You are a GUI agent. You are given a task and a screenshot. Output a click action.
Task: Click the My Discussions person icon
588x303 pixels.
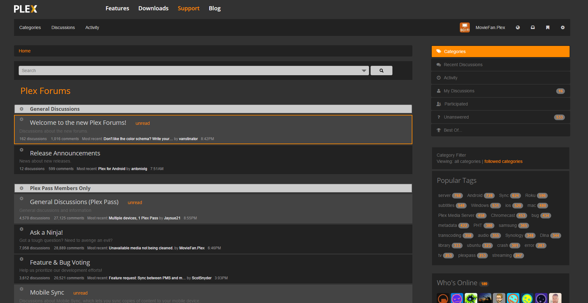pyautogui.click(x=439, y=91)
